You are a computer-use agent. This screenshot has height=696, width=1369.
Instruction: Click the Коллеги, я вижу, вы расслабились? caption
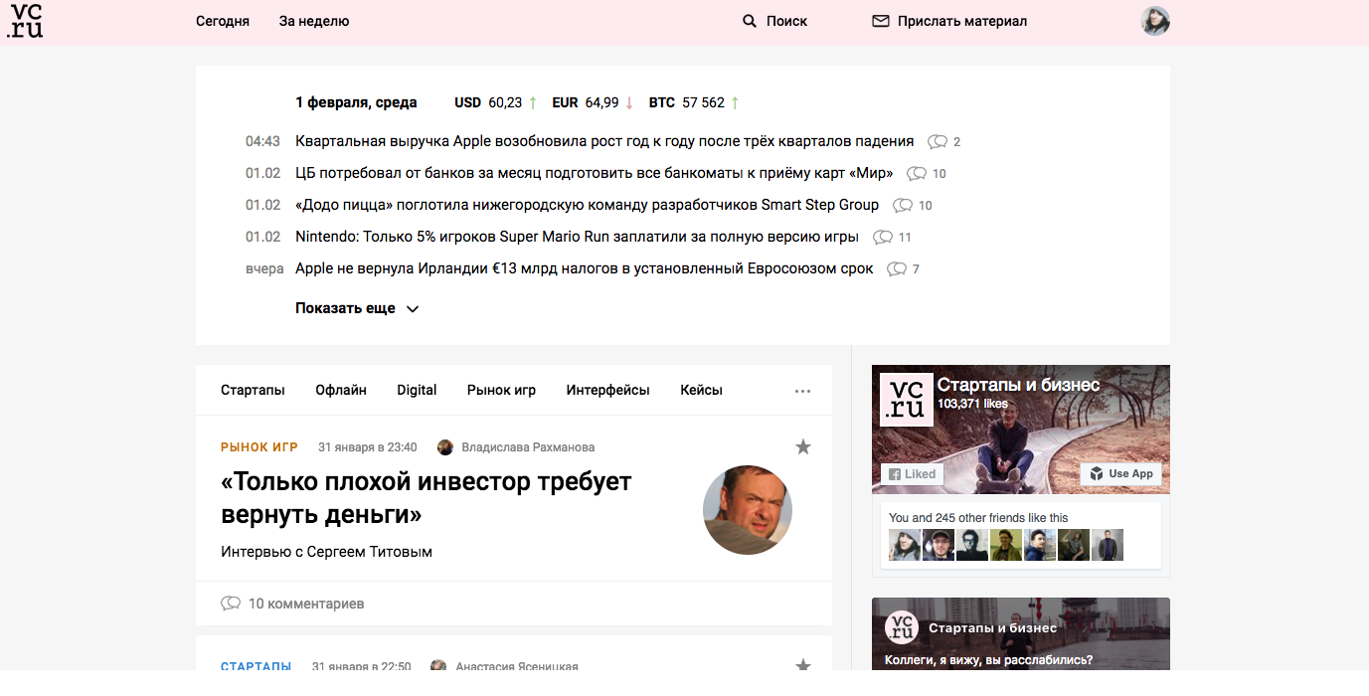click(x=988, y=660)
